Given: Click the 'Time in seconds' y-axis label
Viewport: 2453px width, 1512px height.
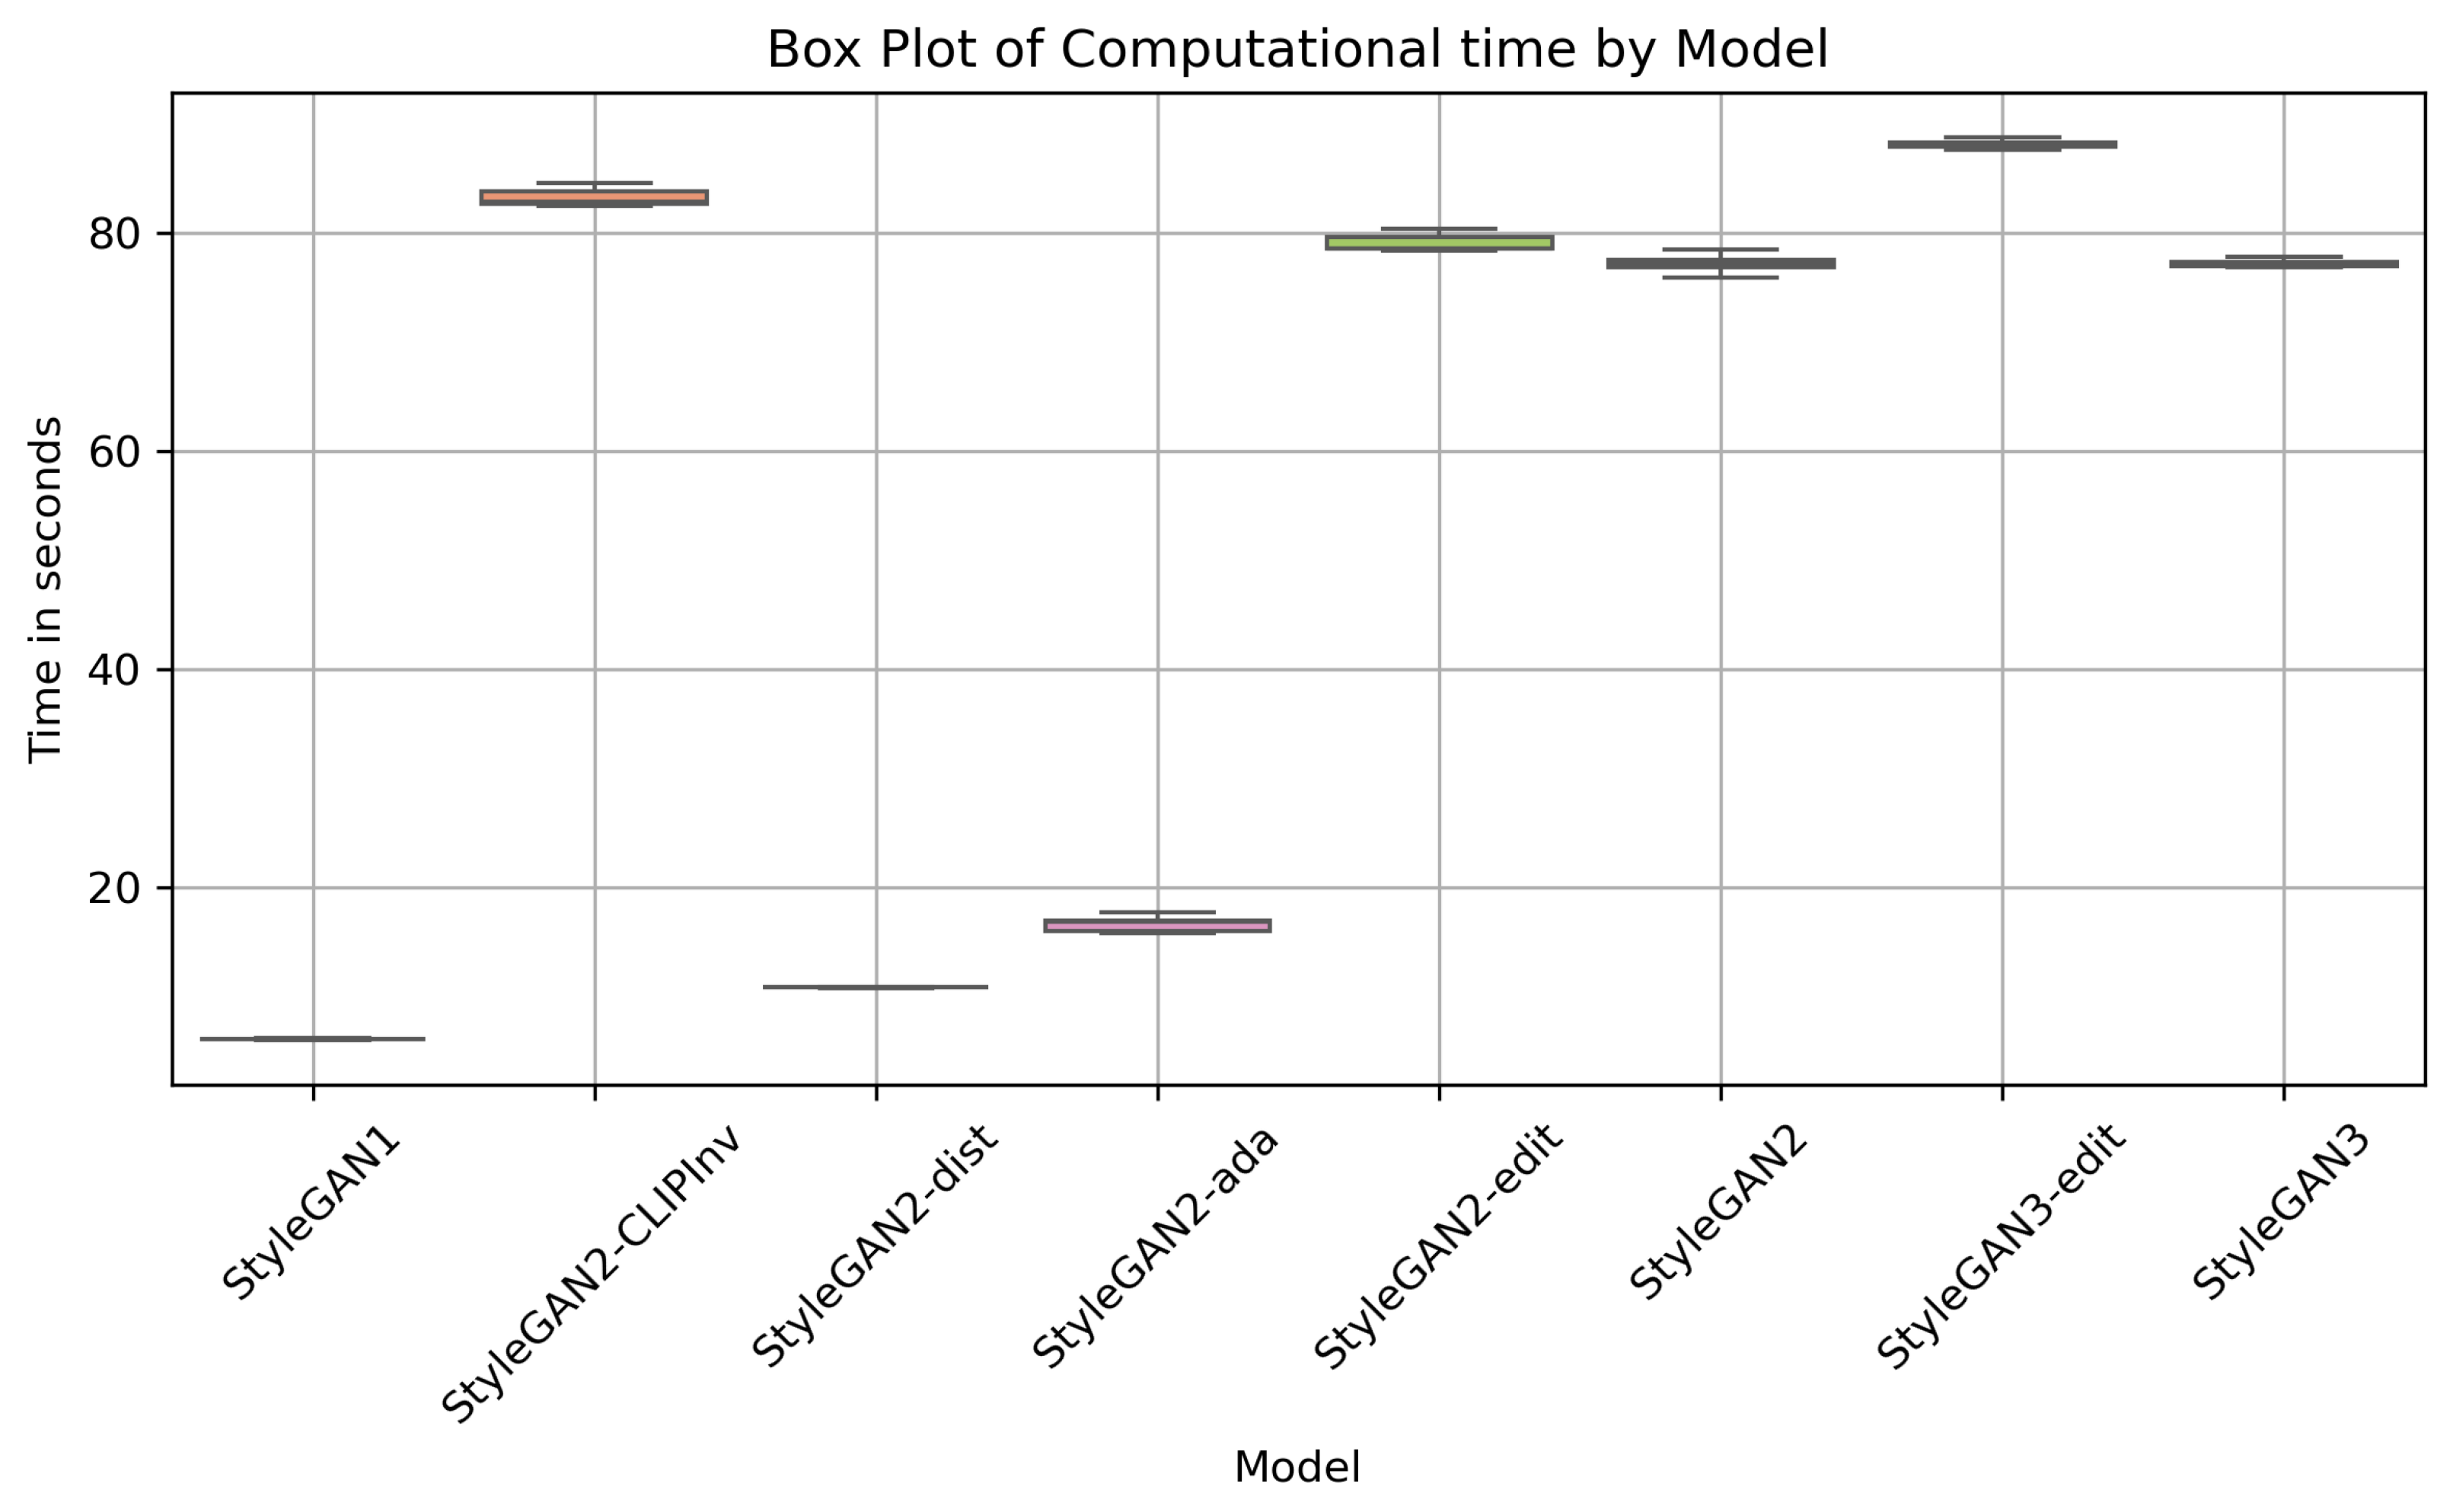Looking at the screenshot, I should [x=46, y=590].
